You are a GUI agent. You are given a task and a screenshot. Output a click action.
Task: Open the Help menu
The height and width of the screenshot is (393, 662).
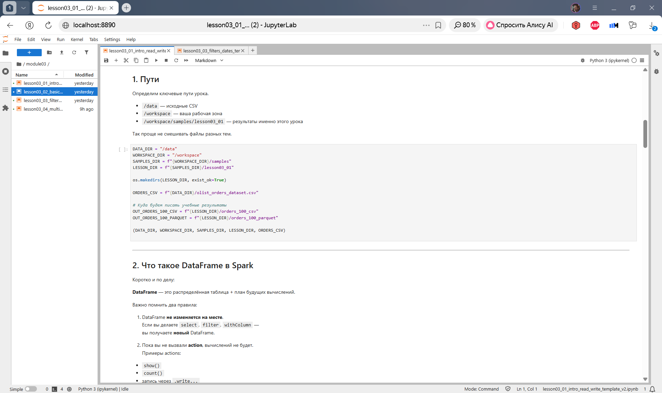point(131,39)
